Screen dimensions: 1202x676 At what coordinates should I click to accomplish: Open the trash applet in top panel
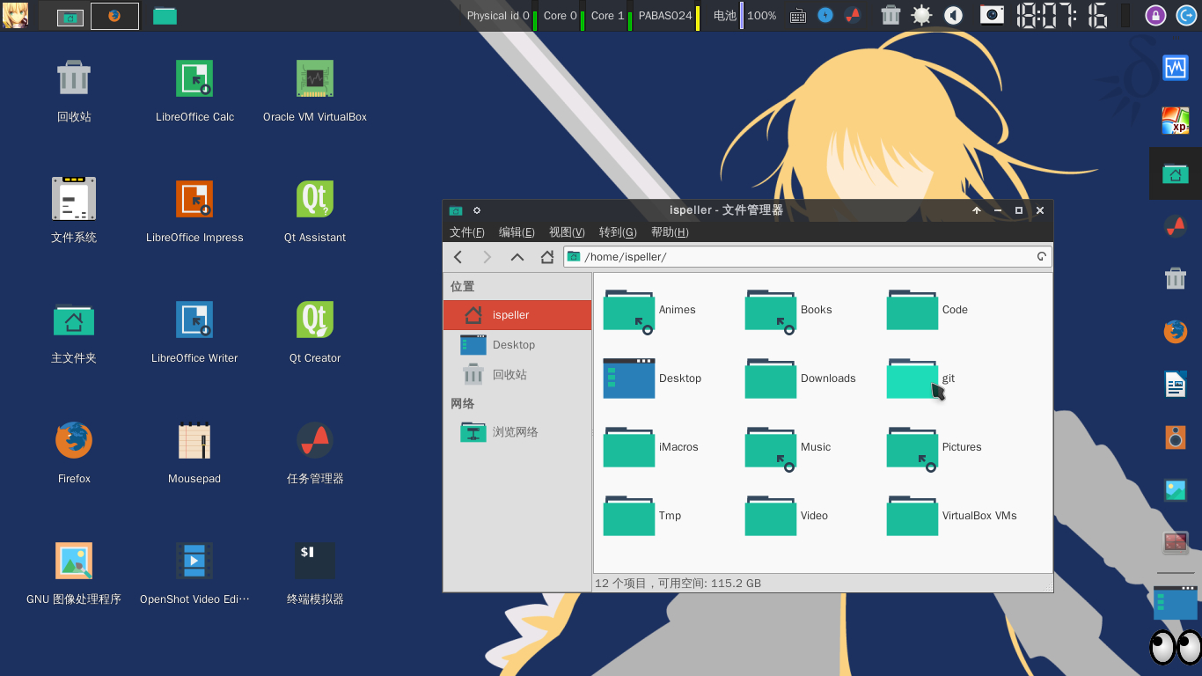[891, 15]
